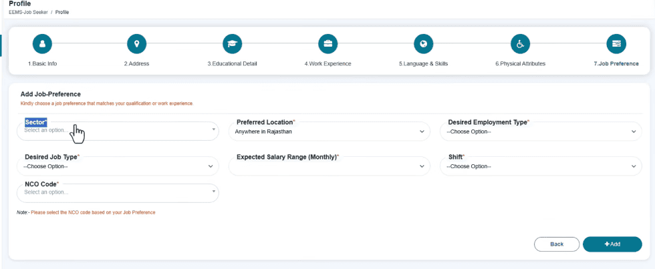Viewport: 655px width, 269px height.
Task: Open EEMS-Job Seeker breadcrumb link
Action: [x=27, y=13]
